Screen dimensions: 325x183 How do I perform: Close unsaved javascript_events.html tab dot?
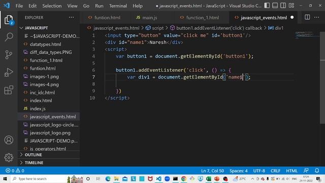(292, 18)
